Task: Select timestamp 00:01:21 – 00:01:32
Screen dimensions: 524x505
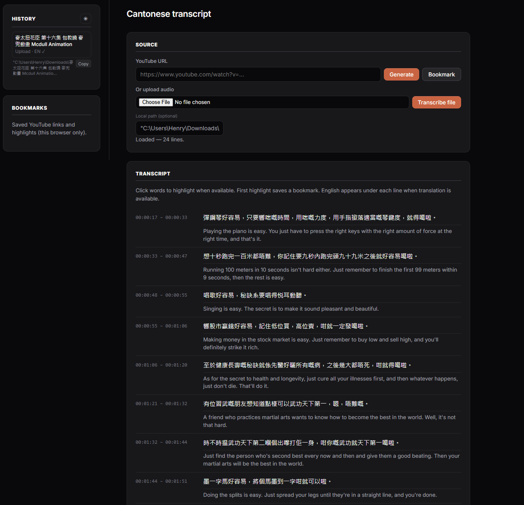Action: point(161,404)
